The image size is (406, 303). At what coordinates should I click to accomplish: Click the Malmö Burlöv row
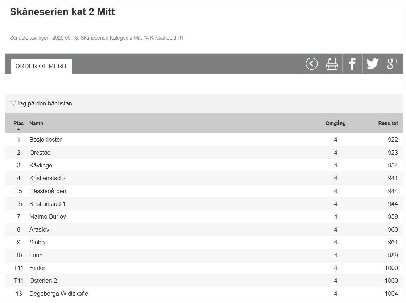pos(47,216)
